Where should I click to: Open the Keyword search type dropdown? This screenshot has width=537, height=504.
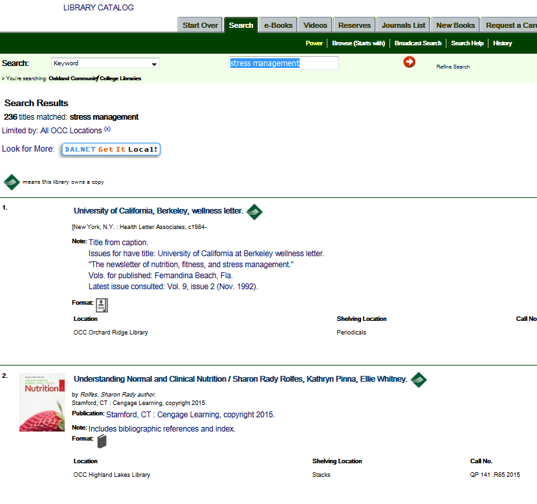tap(105, 63)
